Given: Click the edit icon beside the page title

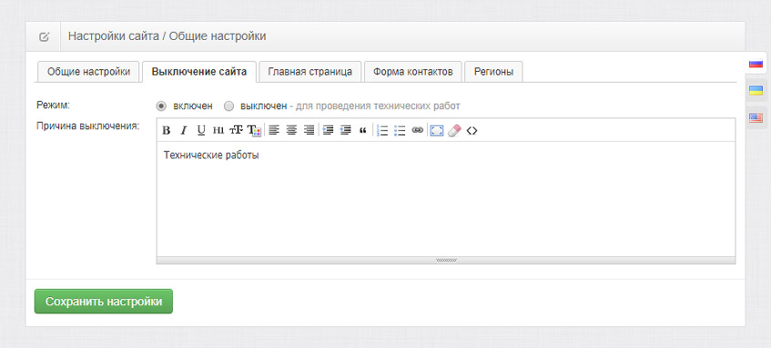Looking at the screenshot, I should [x=44, y=37].
